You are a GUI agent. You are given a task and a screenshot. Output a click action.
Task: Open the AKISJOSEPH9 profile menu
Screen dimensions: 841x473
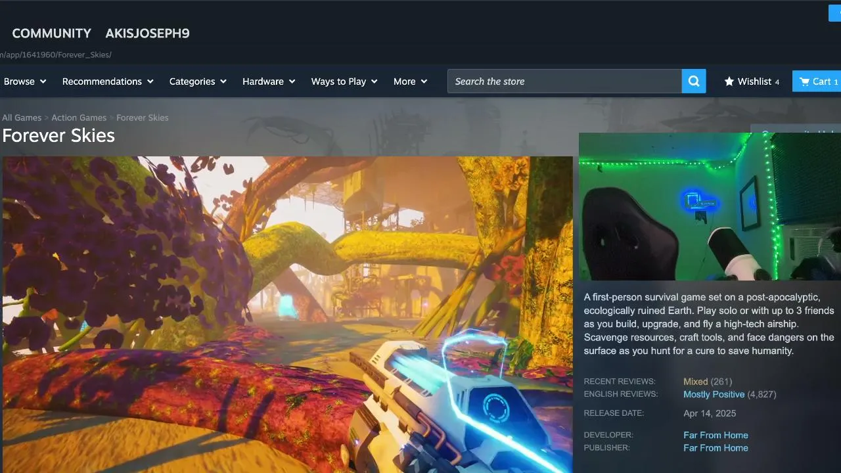147,34
